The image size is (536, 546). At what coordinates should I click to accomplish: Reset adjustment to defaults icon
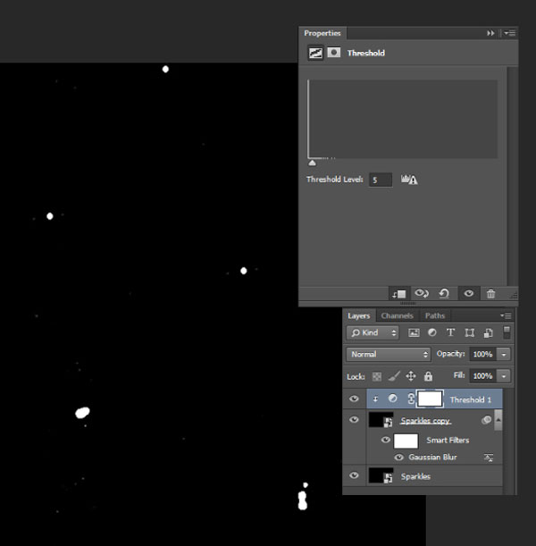[444, 293]
